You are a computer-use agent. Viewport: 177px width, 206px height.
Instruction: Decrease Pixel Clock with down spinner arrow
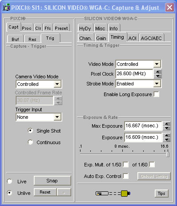[158, 76]
